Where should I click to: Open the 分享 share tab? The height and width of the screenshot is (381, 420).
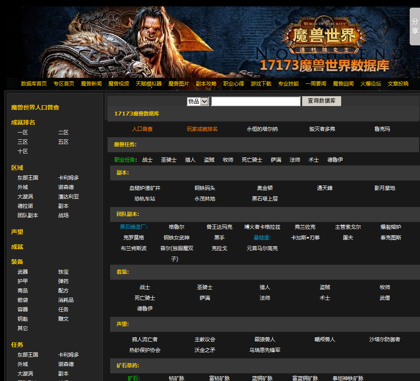tap(415, 26)
